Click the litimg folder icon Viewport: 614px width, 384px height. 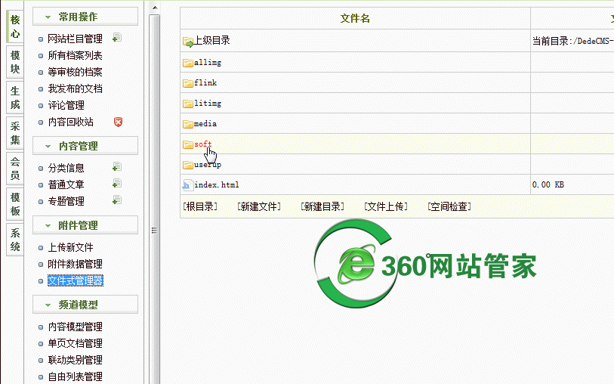[188, 104]
